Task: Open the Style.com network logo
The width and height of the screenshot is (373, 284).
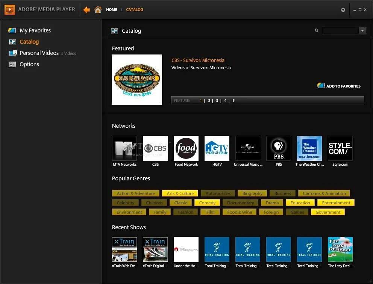Action: 340,148
